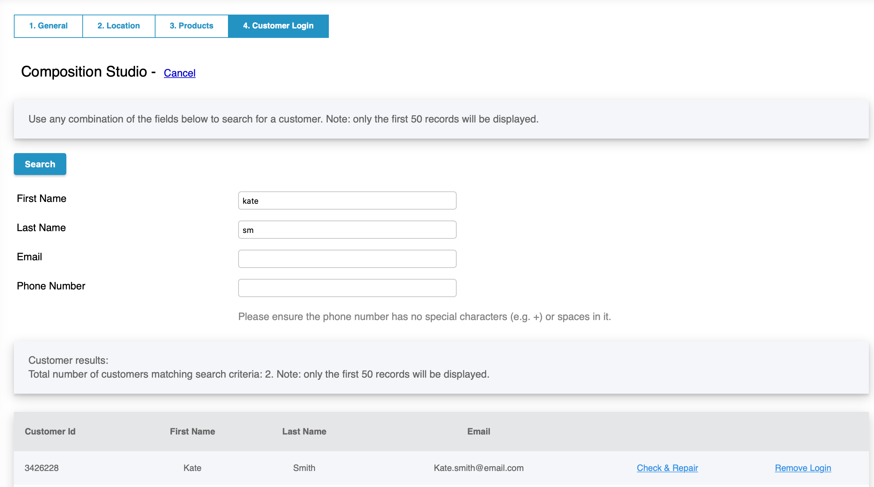
Task: Click the Email column header
Action: [x=478, y=431]
